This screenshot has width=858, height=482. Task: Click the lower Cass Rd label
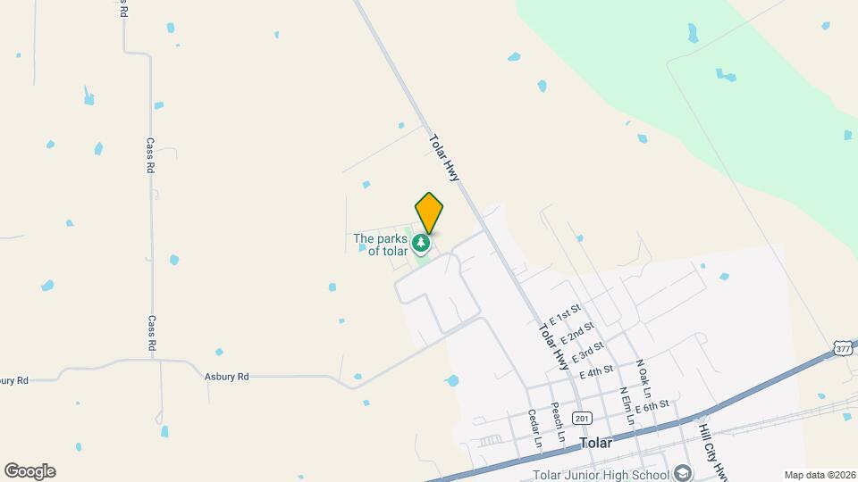(152, 333)
